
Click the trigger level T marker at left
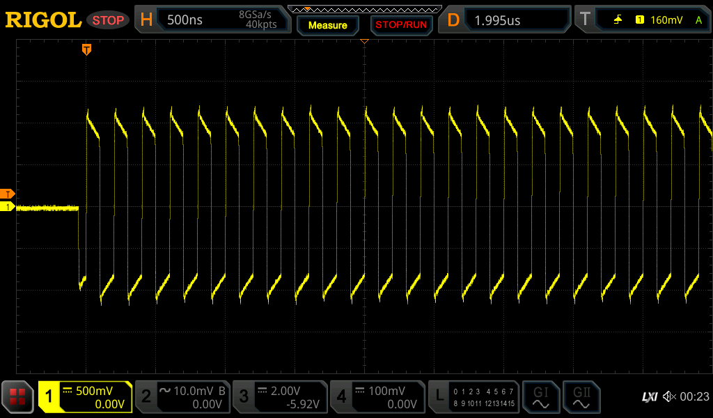pos(7,194)
